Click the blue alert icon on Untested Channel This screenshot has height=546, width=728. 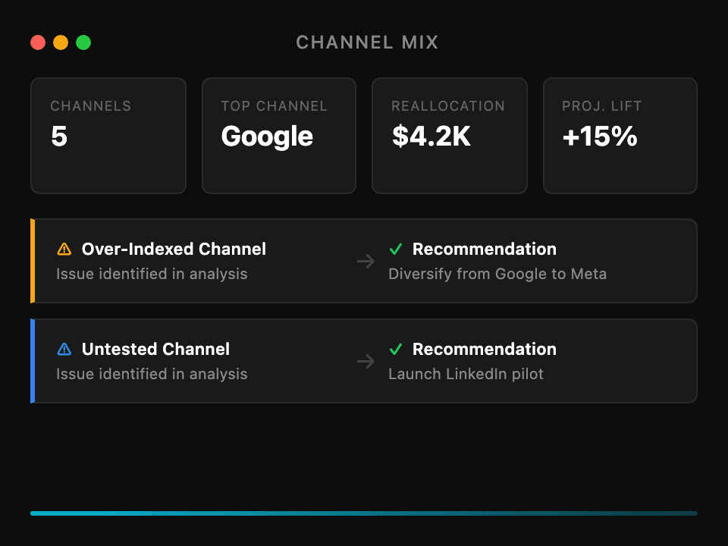[64, 349]
